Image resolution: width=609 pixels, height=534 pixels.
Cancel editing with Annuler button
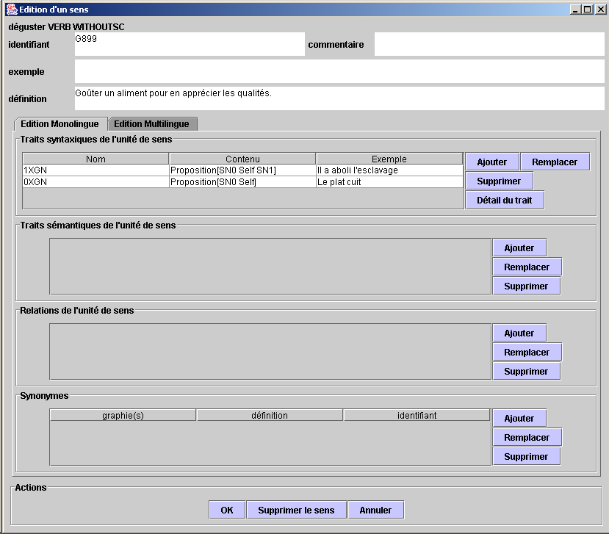[375, 510]
